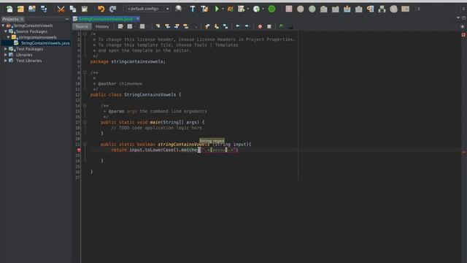
Task: Close the StringContainsVowels.java editor tab
Action: pyautogui.click(x=138, y=19)
